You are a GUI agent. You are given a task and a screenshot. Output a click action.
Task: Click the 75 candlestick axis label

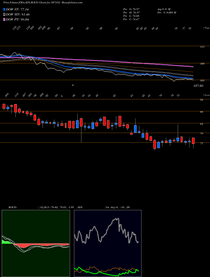pos(202,143)
